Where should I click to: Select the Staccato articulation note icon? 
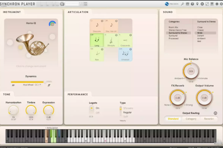[97, 25]
